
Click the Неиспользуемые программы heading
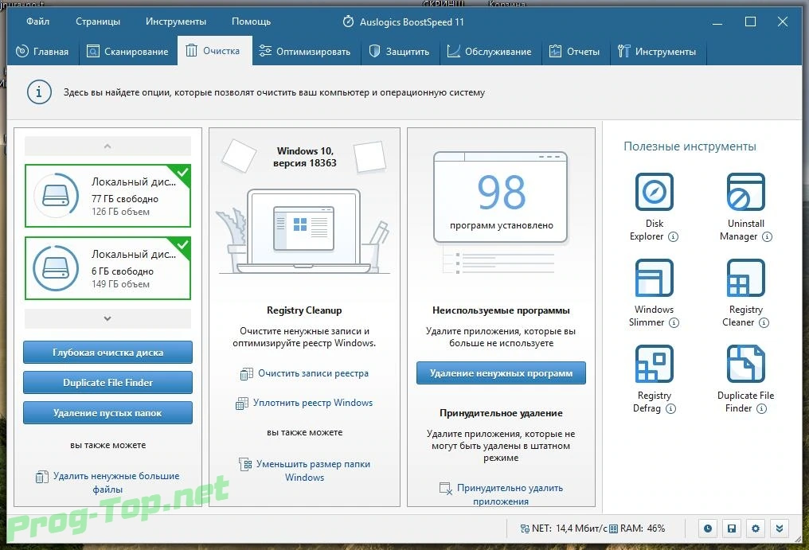pos(501,310)
